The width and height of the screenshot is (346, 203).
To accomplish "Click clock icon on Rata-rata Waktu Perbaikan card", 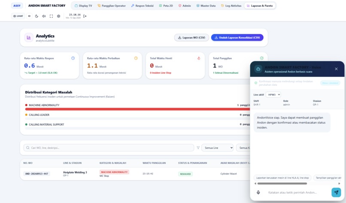I will point(136,58).
